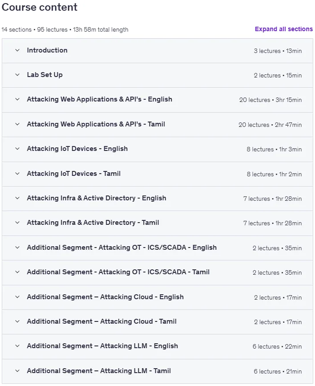The height and width of the screenshot is (386, 315).
Task: Expand chevron for OT - ICS/SCADA - English
Action: [17, 248]
